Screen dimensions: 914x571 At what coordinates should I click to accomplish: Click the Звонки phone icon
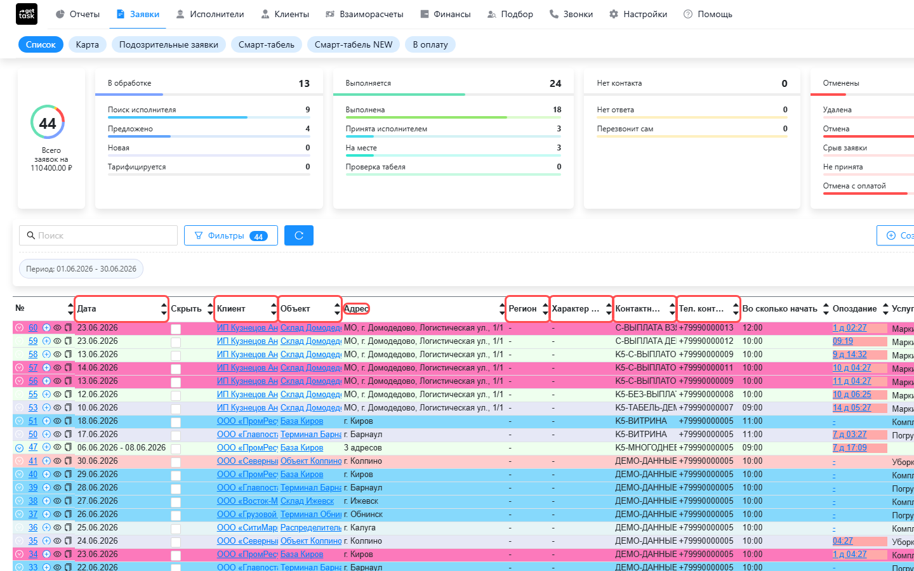pos(554,14)
